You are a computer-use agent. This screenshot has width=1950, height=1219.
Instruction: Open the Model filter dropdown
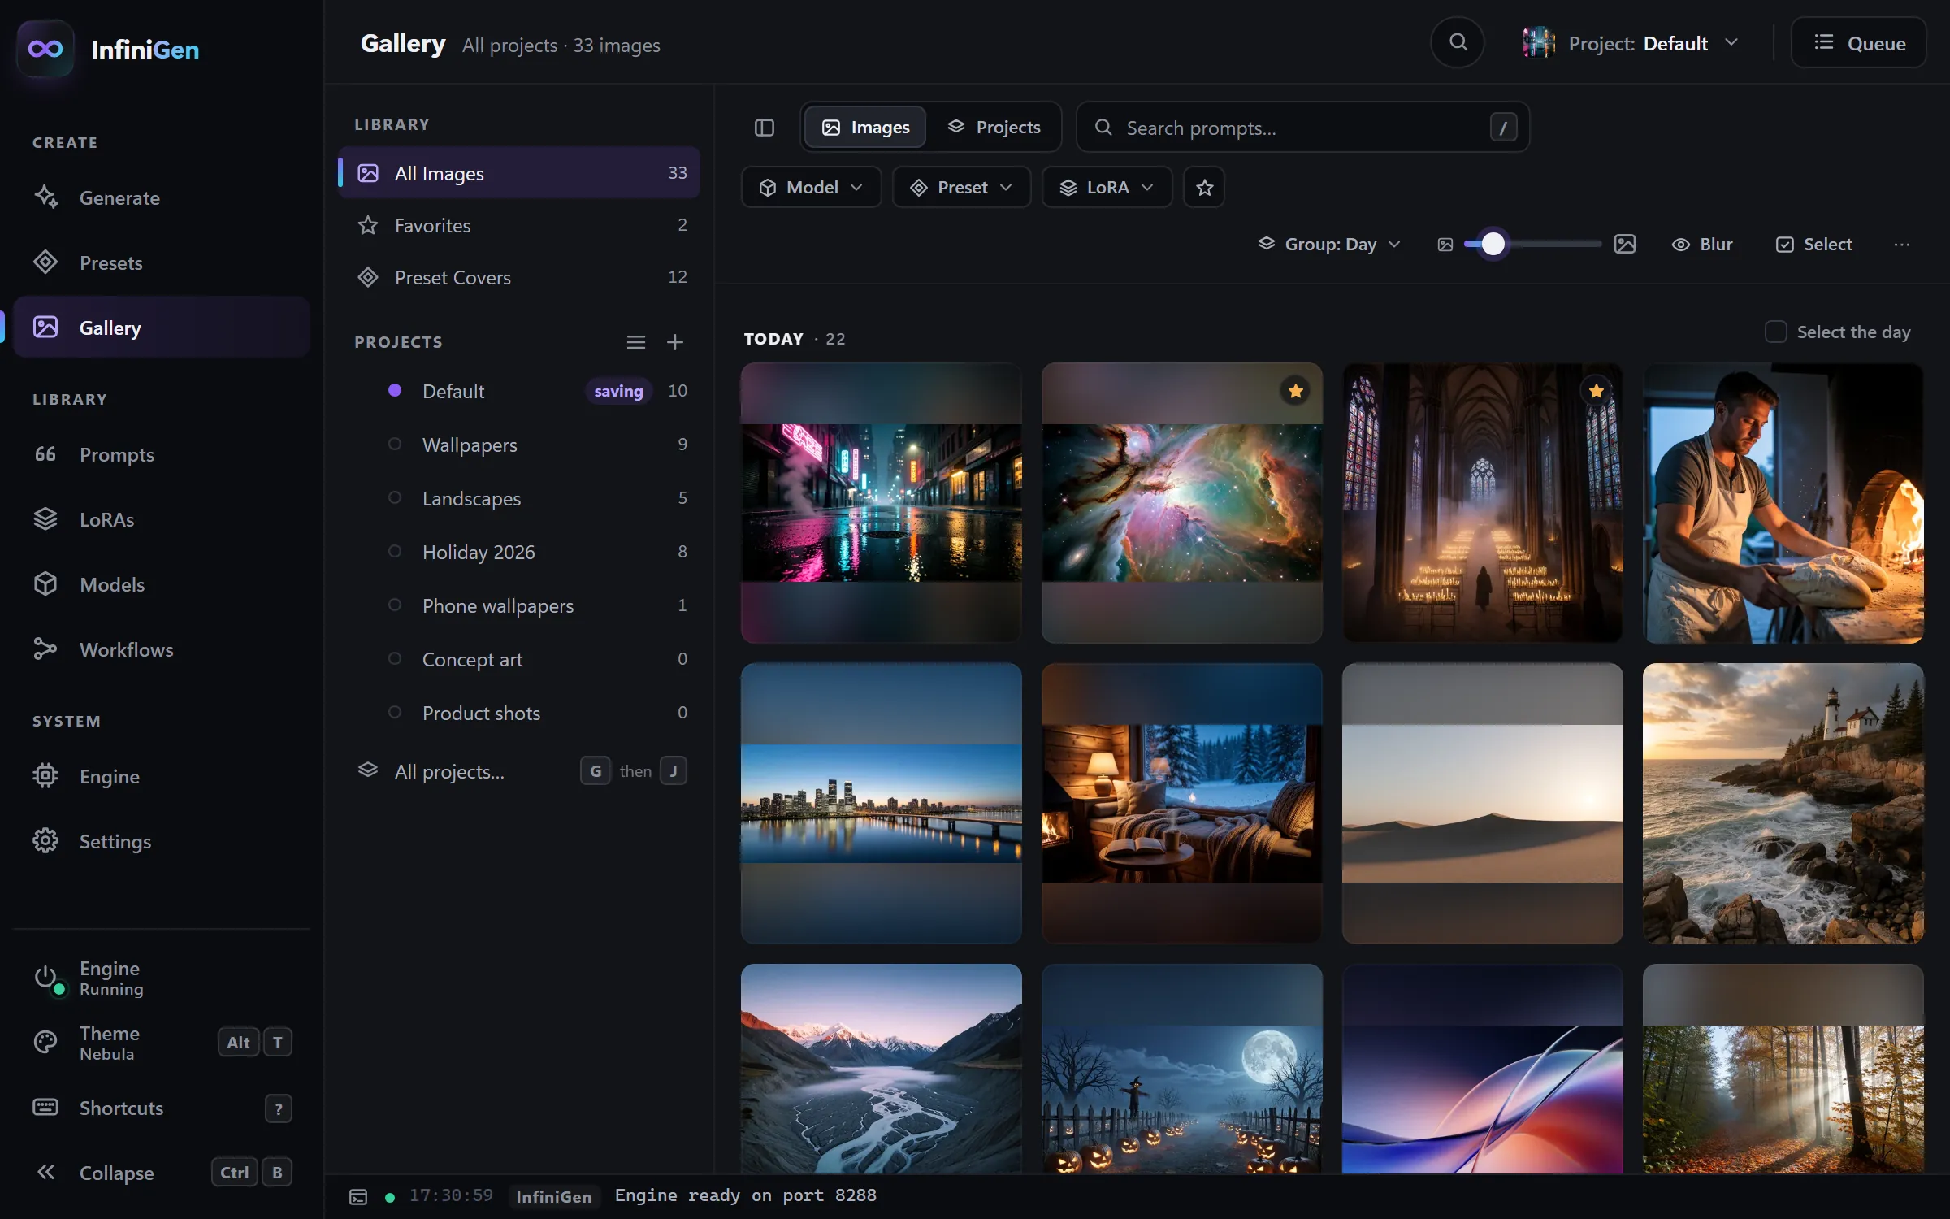coord(812,188)
